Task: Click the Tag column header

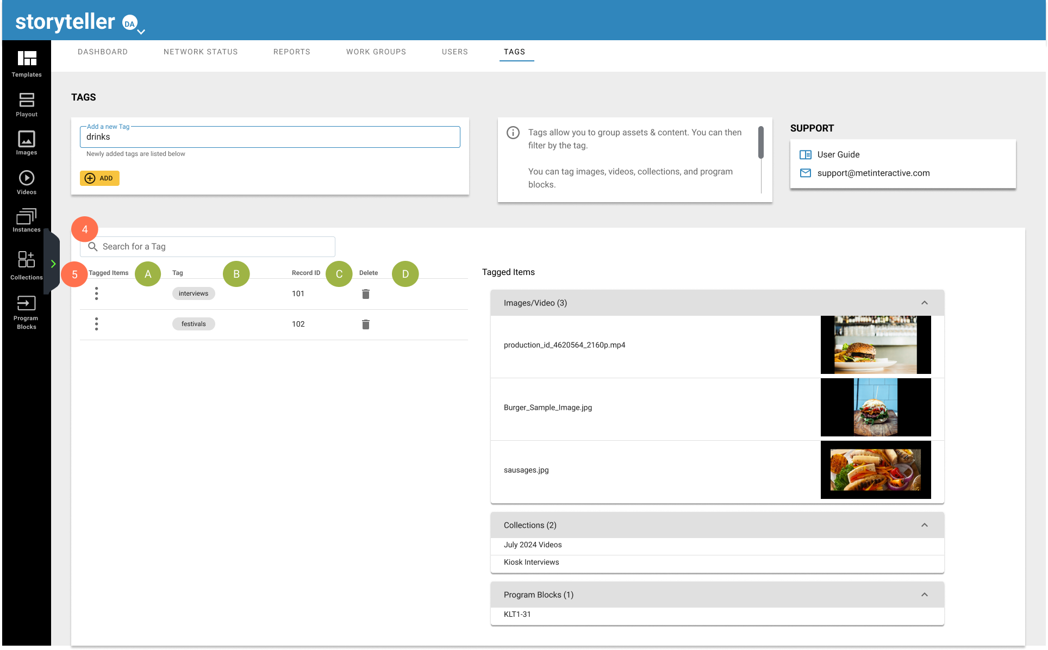Action: tap(178, 273)
